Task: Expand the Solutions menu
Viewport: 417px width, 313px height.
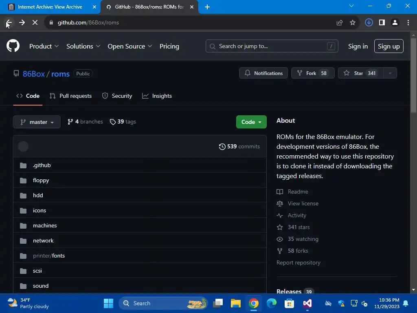Action: click(83, 46)
